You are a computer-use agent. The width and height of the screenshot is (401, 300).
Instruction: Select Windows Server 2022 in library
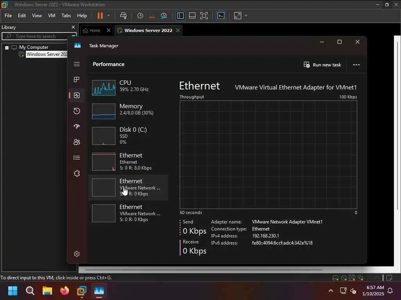point(47,54)
